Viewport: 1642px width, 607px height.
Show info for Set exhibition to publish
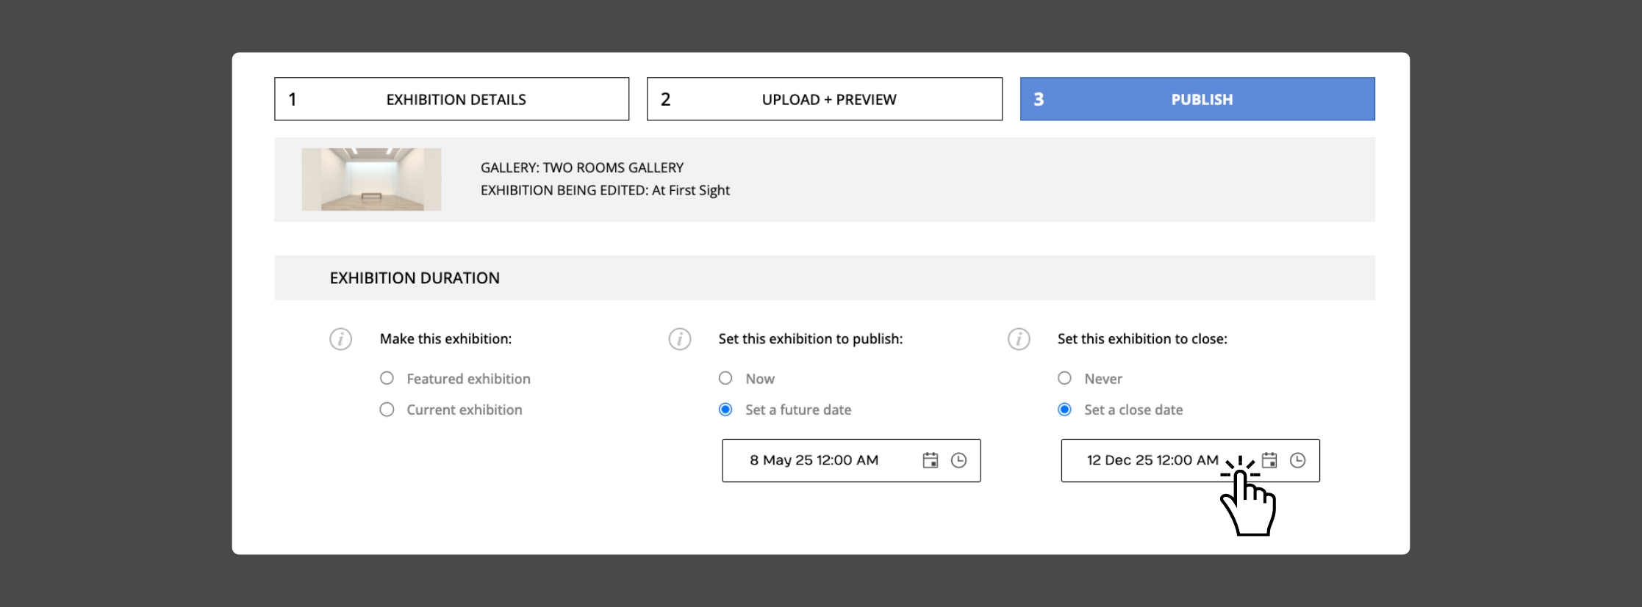[x=680, y=339]
